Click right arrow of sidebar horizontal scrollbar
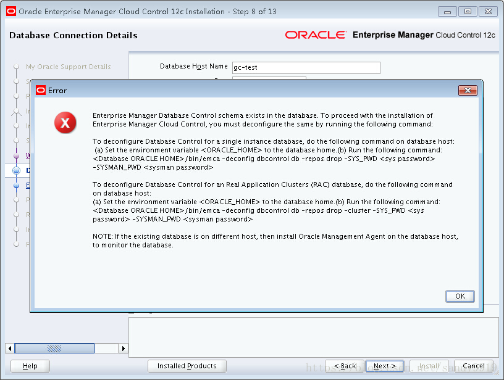This screenshot has width=504, height=380. click(x=123, y=348)
